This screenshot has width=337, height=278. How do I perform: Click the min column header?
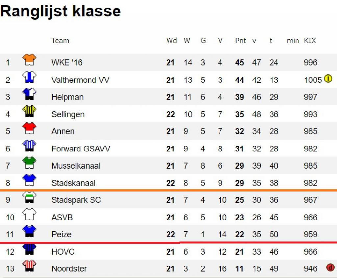[293, 40]
